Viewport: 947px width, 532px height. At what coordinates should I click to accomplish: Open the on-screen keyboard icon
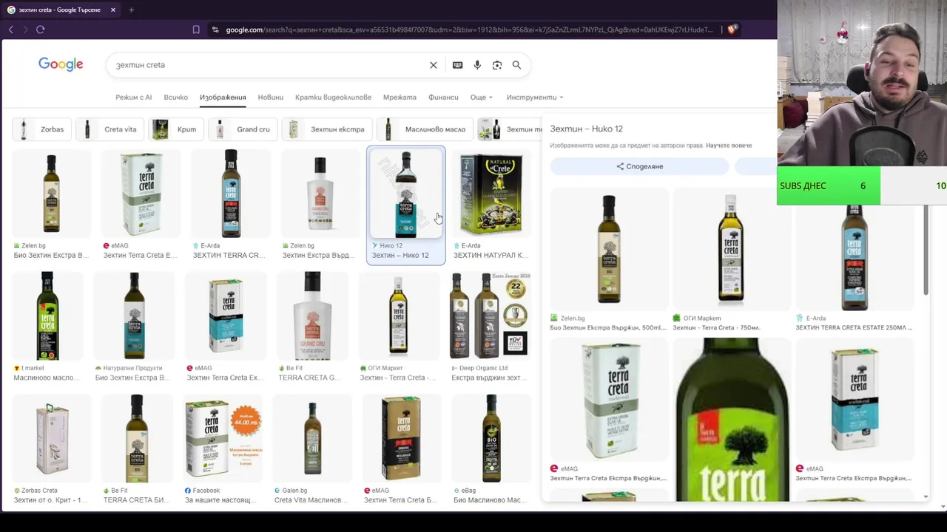(457, 65)
